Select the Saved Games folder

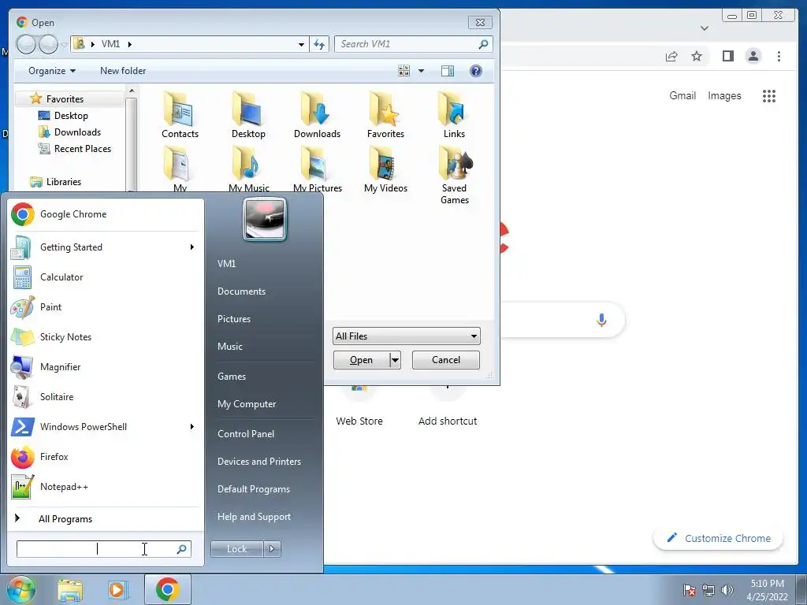pos(455,176)
